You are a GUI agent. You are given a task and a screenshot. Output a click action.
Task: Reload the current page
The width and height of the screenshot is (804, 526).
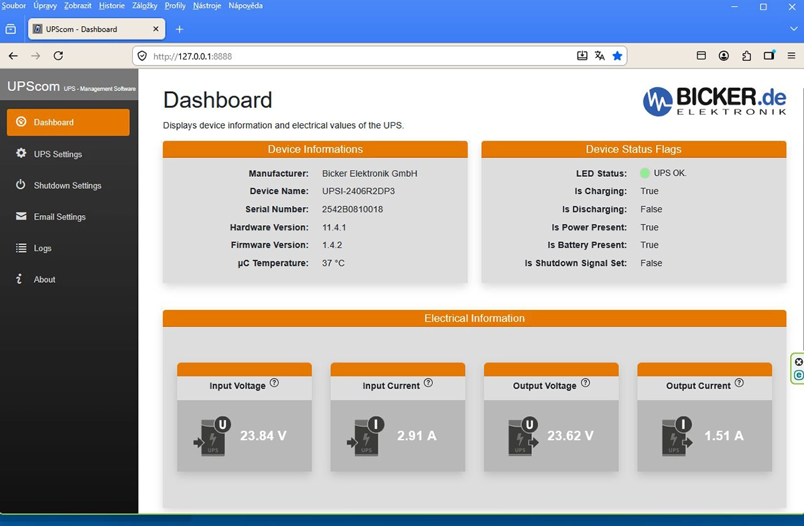click(58, 56)
